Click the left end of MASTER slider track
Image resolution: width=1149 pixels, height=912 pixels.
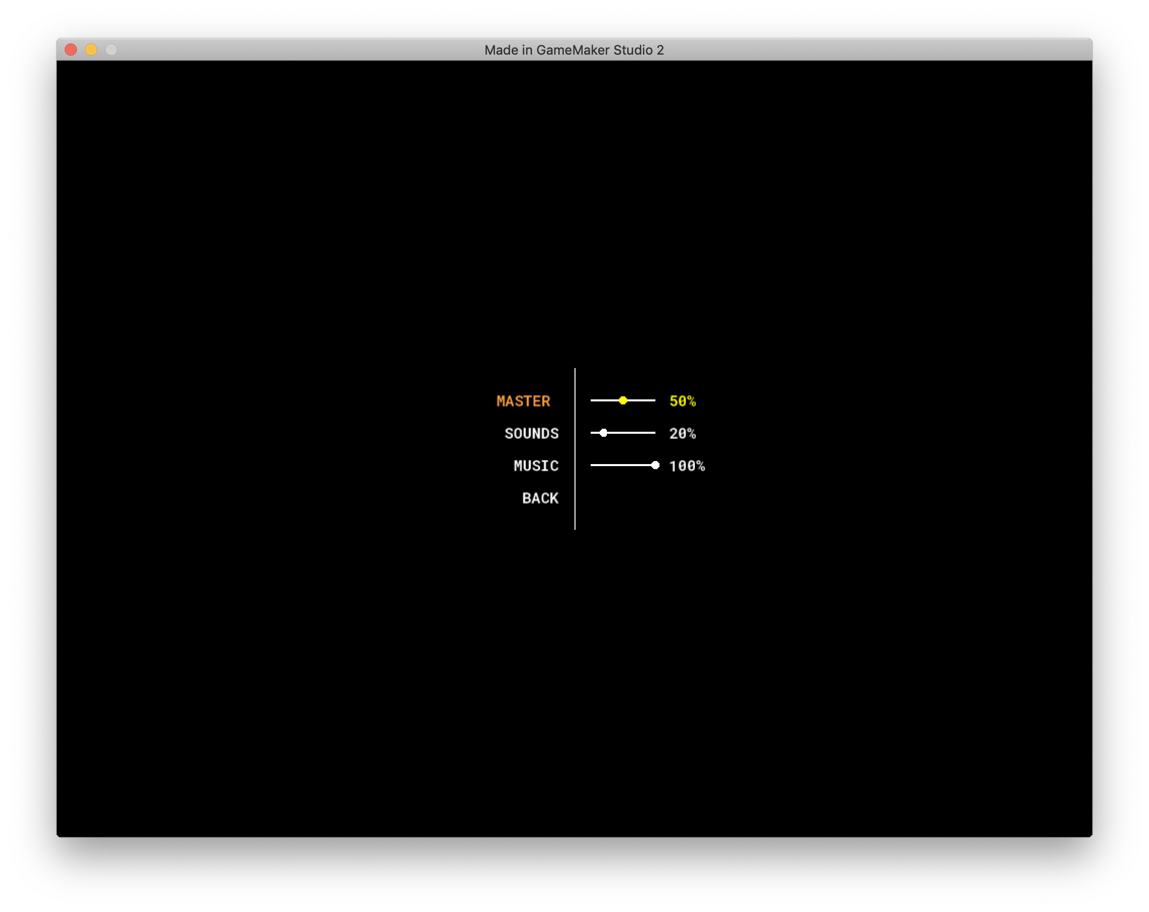(x=593, y=400)
